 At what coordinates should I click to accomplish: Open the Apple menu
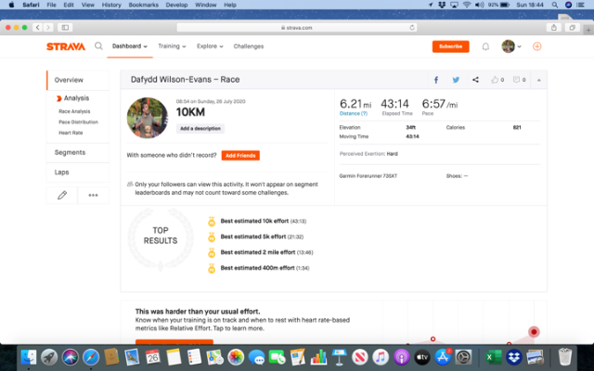[11, 5]
